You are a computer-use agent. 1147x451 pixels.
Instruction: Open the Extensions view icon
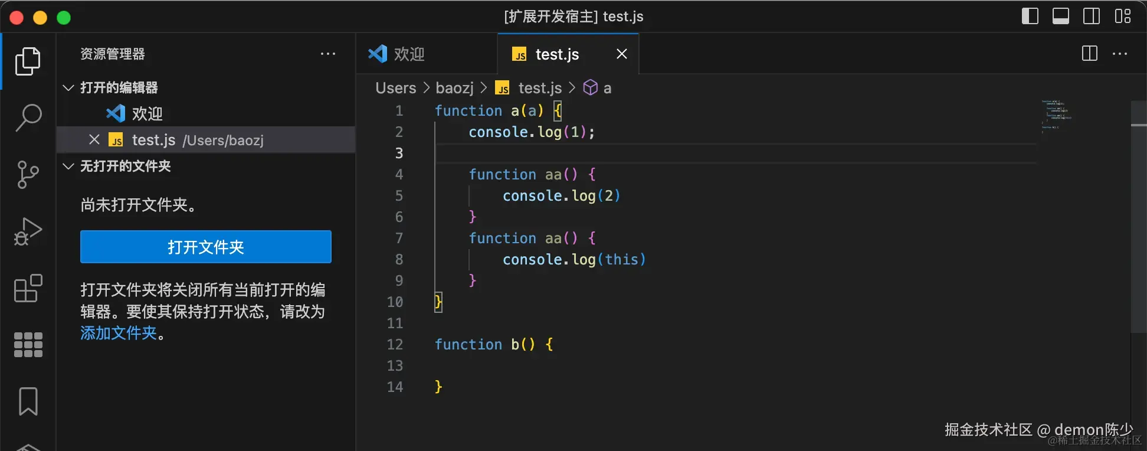click(28, 288)
